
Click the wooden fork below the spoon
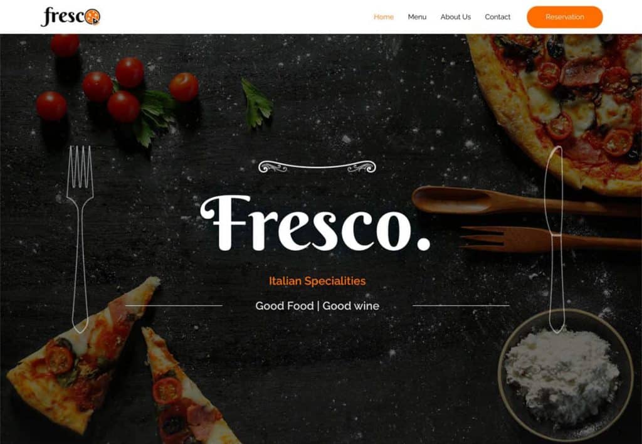click(549, 239)
